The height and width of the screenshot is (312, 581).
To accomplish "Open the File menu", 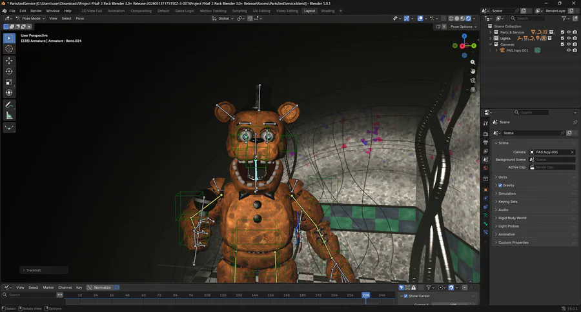I will [12, 11].
